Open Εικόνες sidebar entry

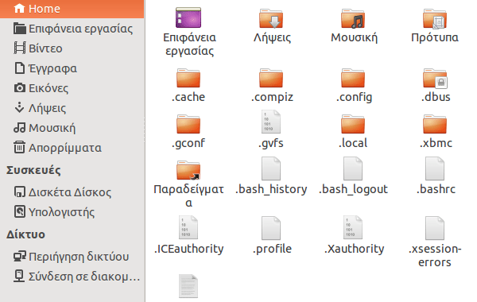pos(72,88)
